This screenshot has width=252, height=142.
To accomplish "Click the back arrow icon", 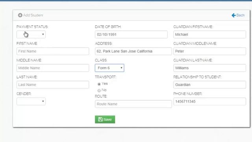I will coord(233,15).
